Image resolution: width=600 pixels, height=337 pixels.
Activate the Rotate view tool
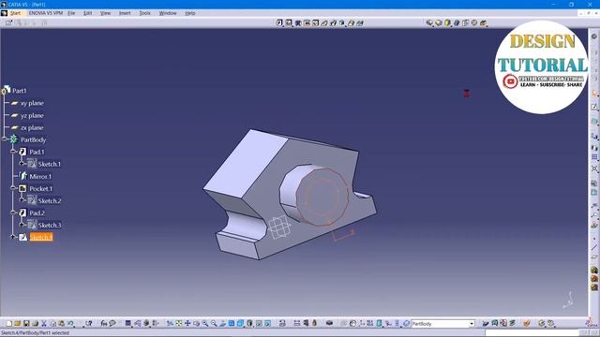click(196, 323)
